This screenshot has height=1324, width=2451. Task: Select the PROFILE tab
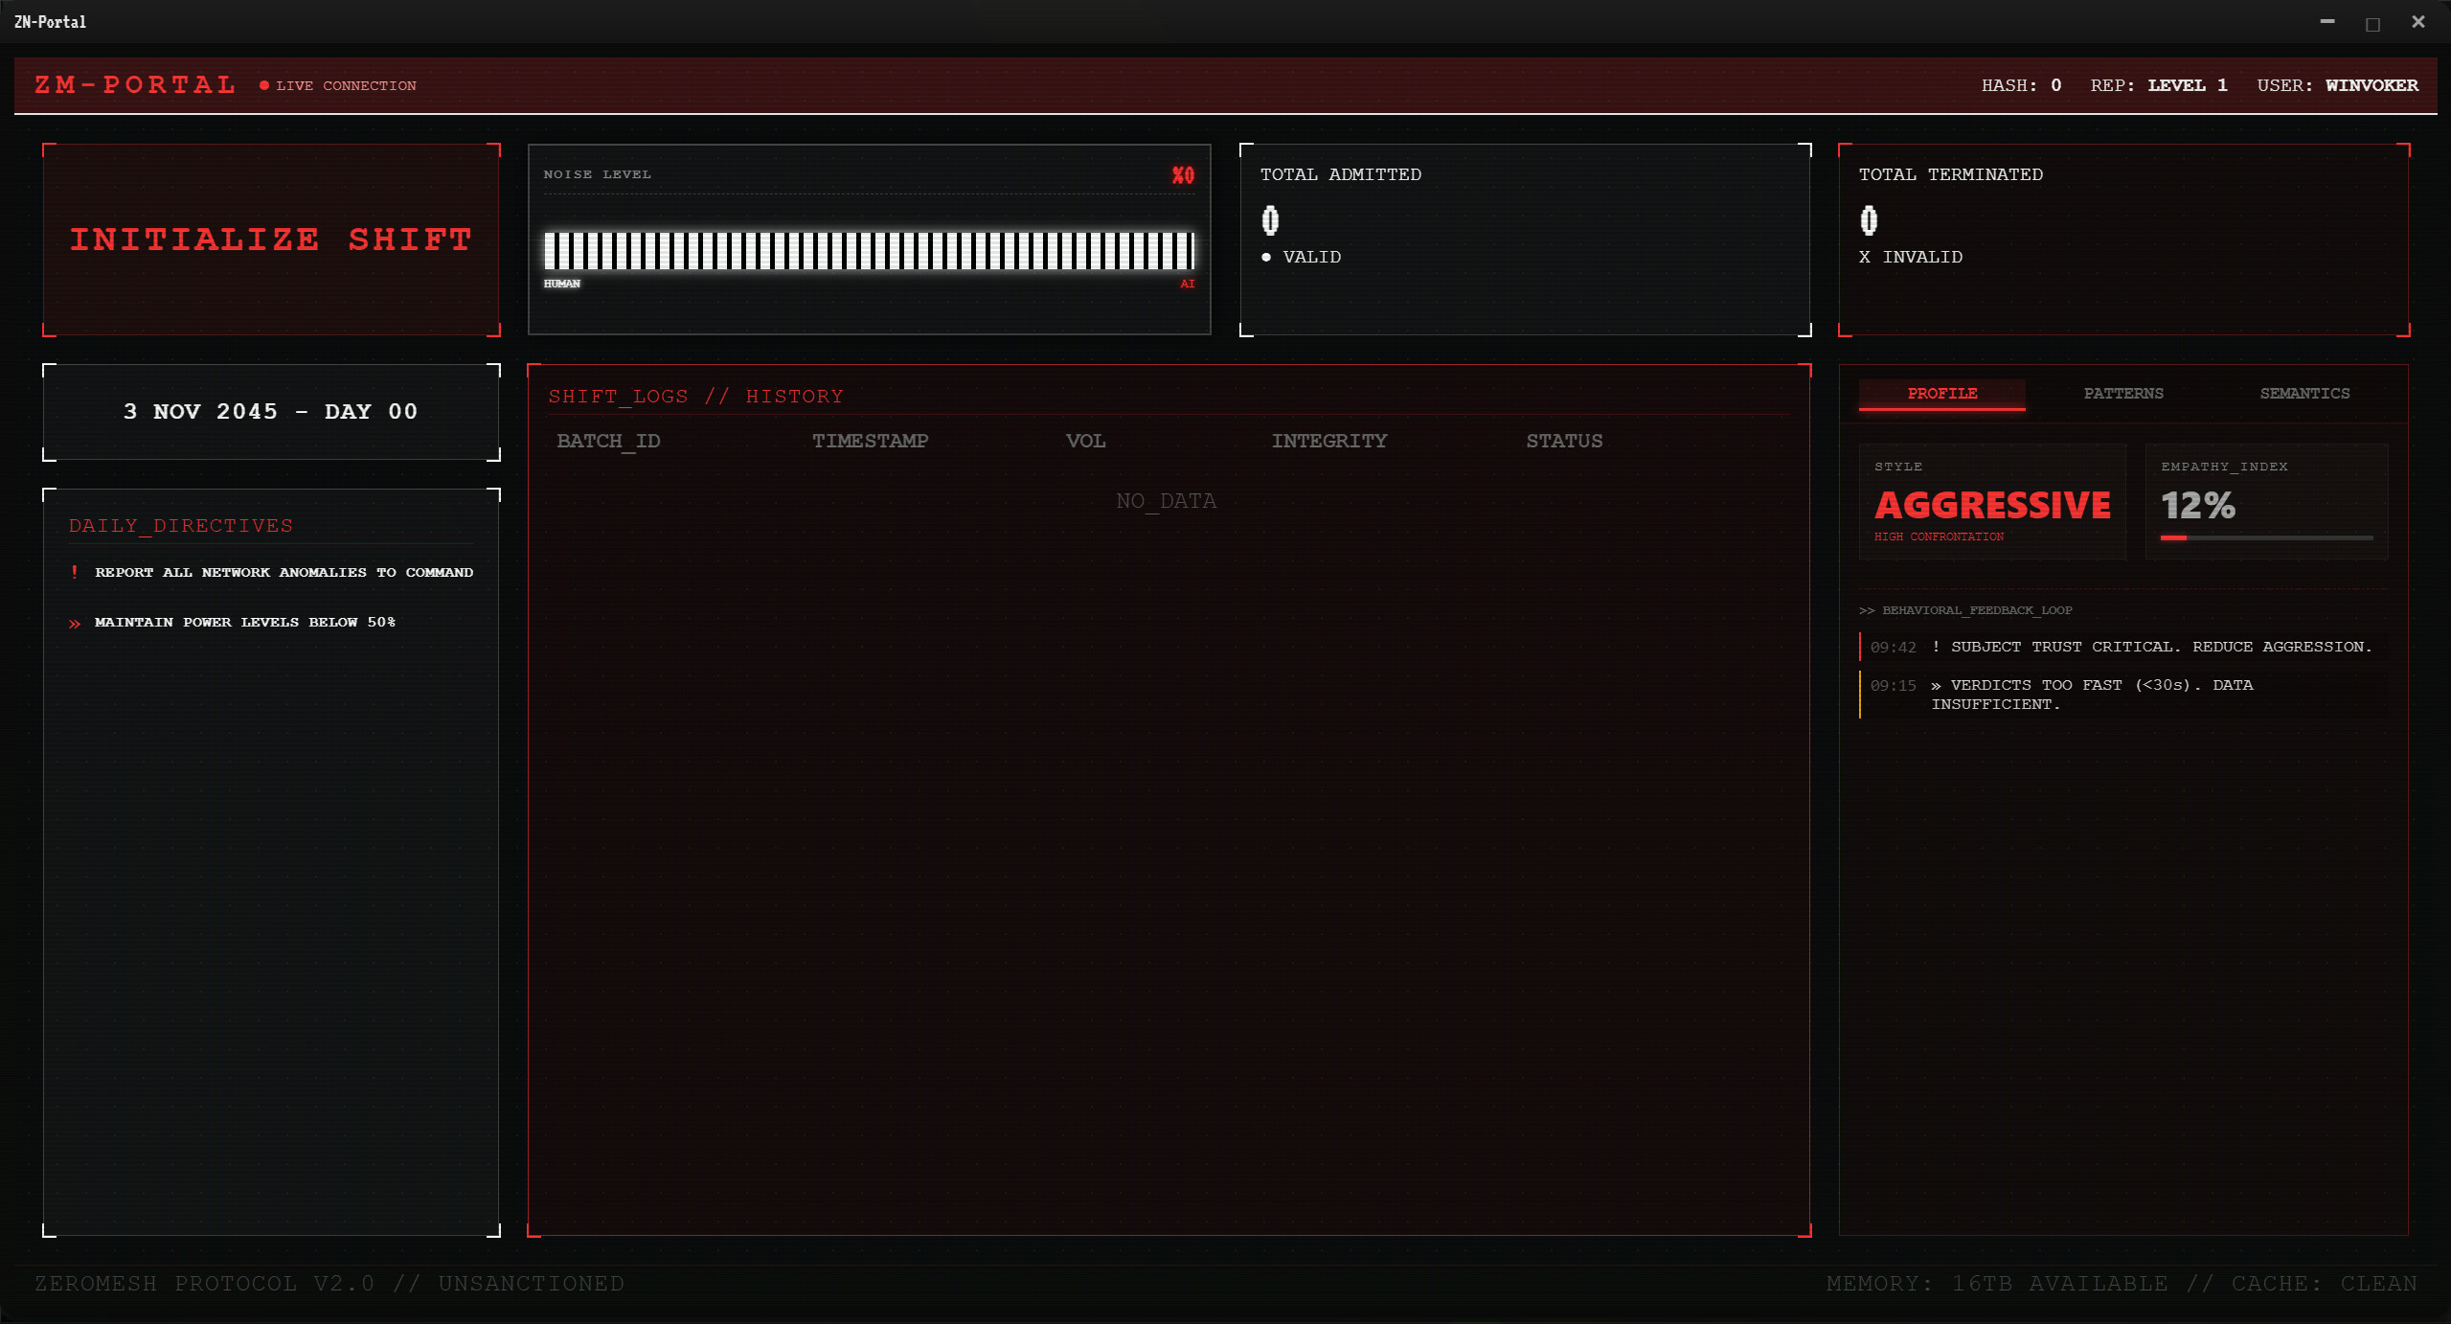1940,393
